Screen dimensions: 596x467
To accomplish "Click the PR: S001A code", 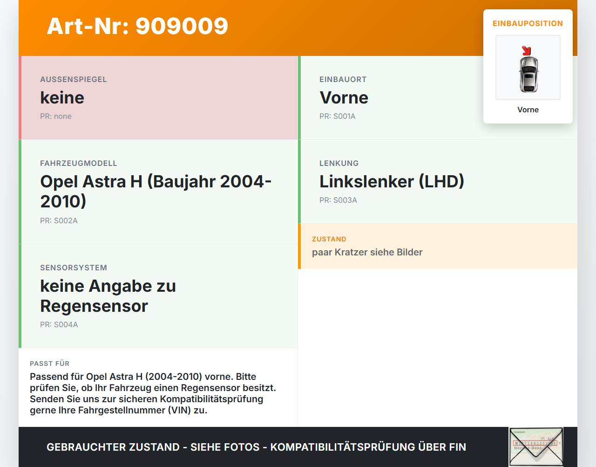I will tap(338, 116).
